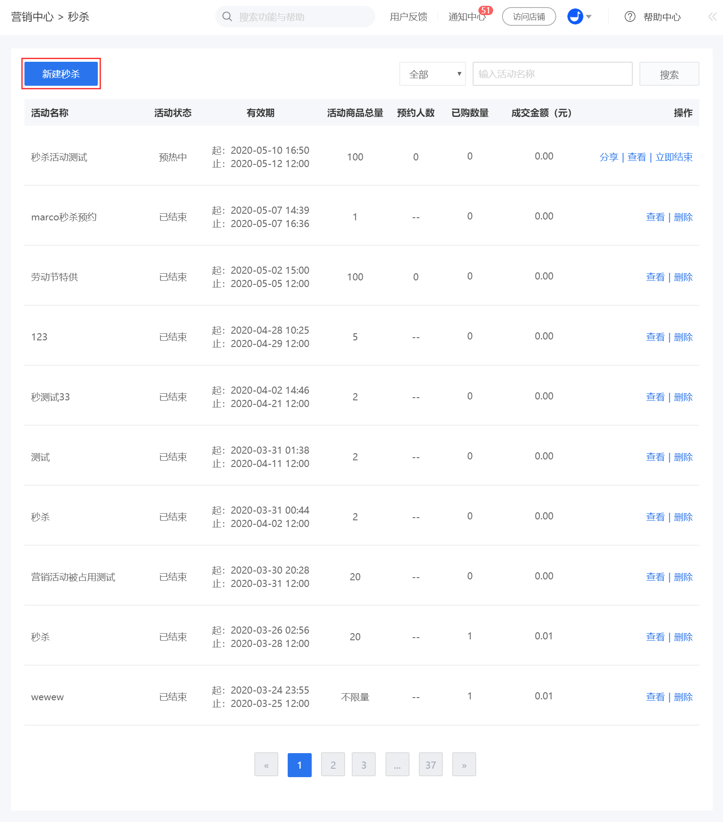
Task: Click 查看 for 劳动节特供
Action: tap(655, 277)
